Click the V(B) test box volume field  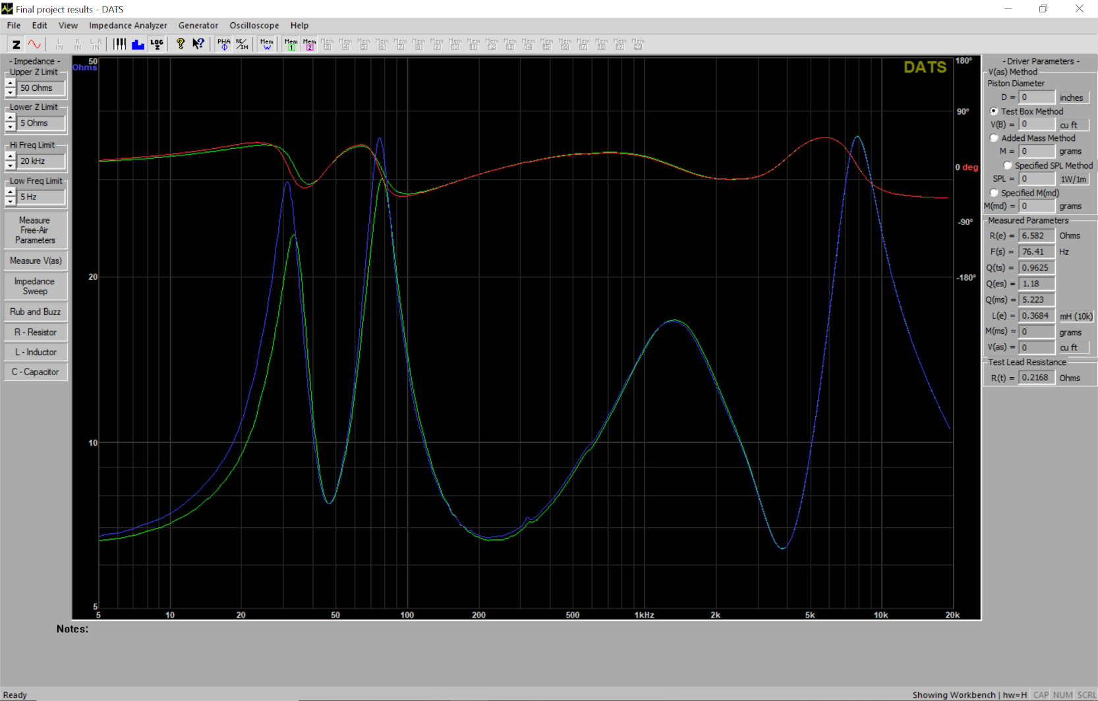click(x=1037, y=124)
